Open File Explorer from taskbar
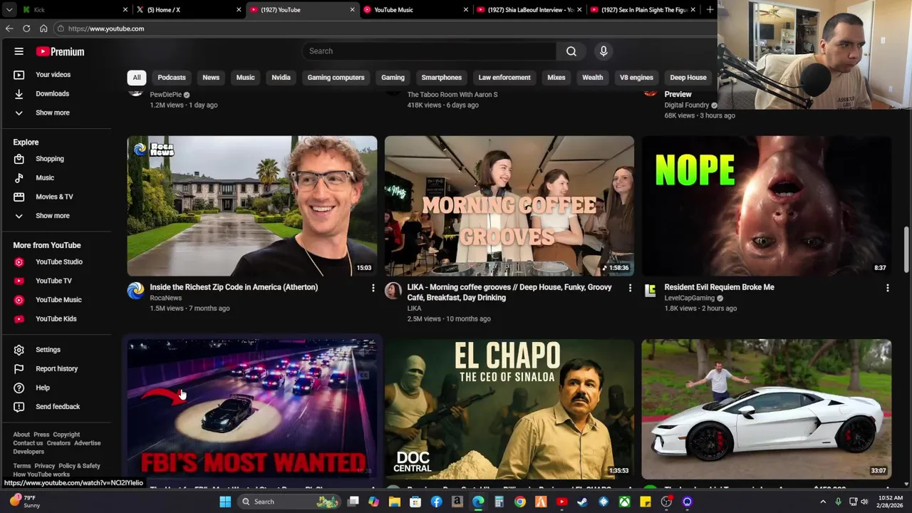This screenshot has width=912, height=513. coord(395,502)
